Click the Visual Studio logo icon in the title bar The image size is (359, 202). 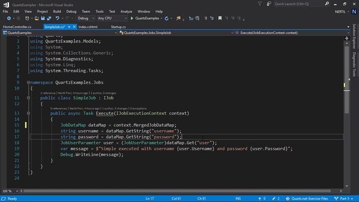click(x=6, y=4)
